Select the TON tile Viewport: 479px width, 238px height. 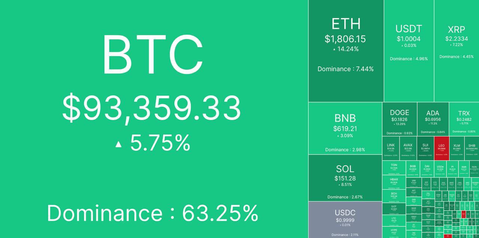pyautogui.click(x=394, y=168)
